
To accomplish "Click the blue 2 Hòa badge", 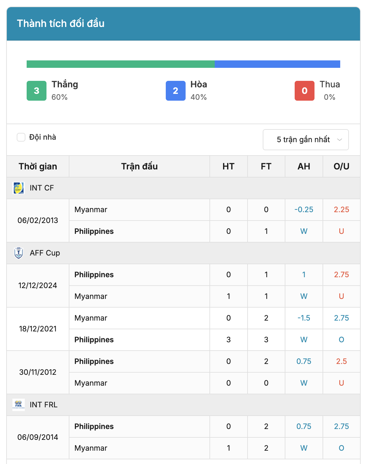I will pos(176,91).
